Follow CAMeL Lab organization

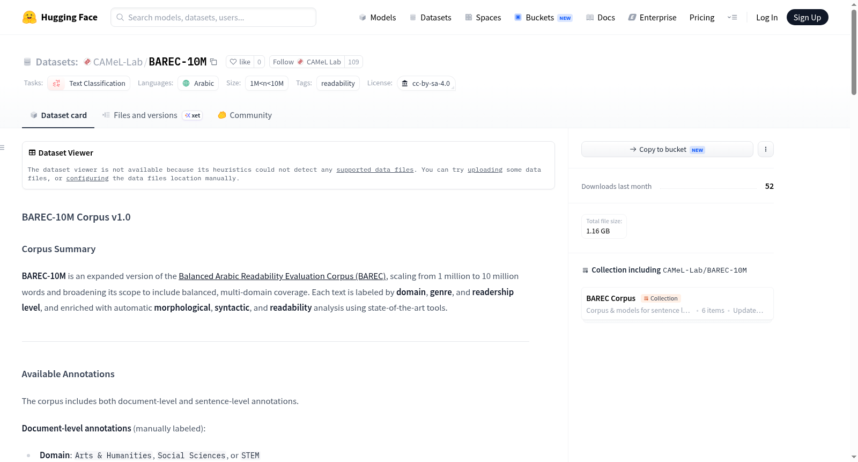[307, 62]
